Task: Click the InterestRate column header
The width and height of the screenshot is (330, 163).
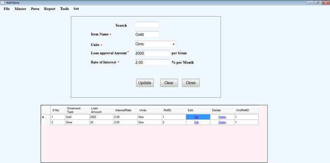Action: [126, 110]
